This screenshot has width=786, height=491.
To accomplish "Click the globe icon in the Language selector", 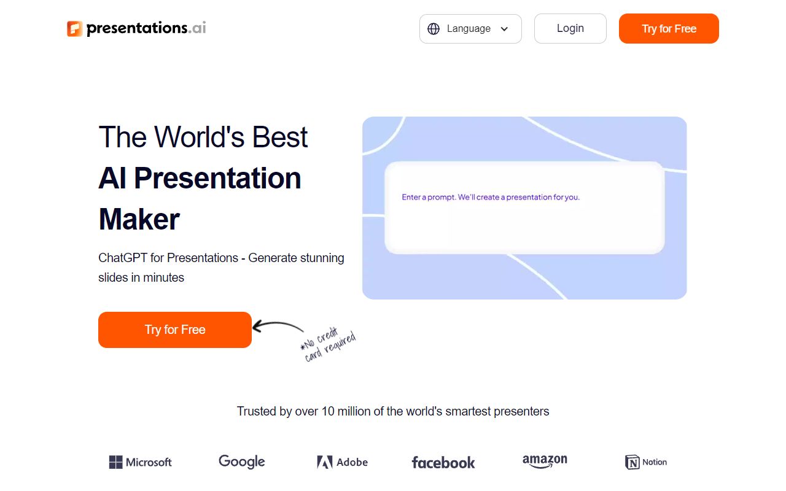I will tap(434, 28).
